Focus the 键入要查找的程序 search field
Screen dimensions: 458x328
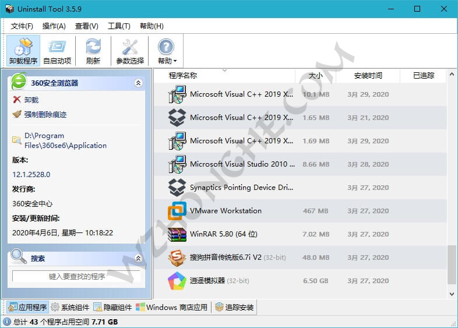(76, 276)
